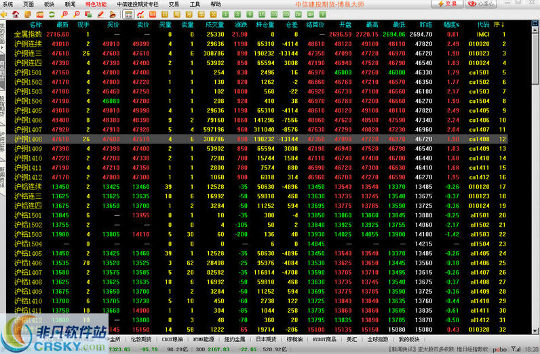
Task: Open the alert bell icon
Action: pos(112,14)
